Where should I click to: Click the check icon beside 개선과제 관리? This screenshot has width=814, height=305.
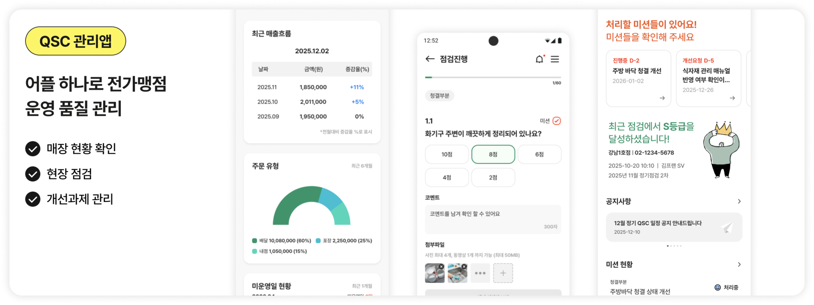[x=33, y=199]
